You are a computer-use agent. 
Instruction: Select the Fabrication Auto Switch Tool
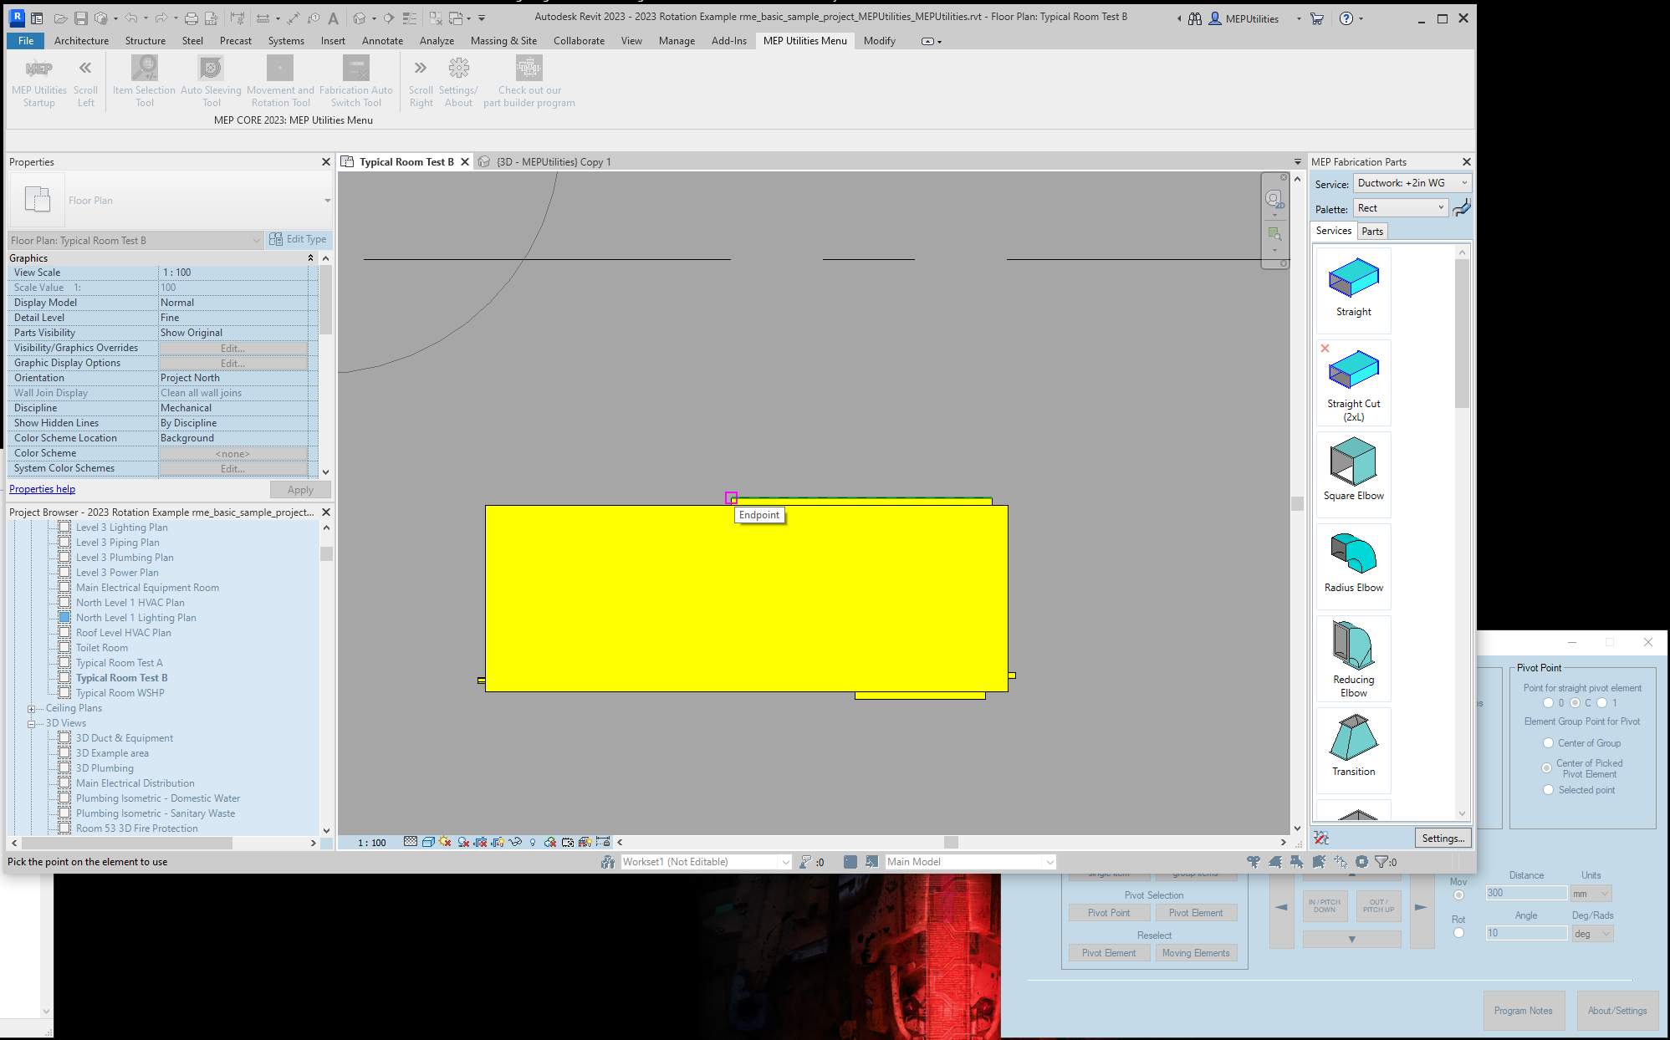[x=355, y=69]
